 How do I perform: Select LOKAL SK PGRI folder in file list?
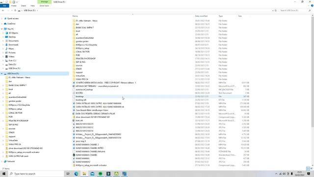pyautogui.click(x=82, y=52)
